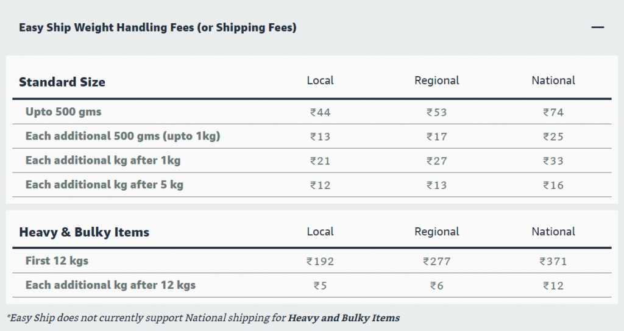The width and height of the screenshot is (624, 331).
Task: Click the ₹33 national fee value
Action: 553,161
